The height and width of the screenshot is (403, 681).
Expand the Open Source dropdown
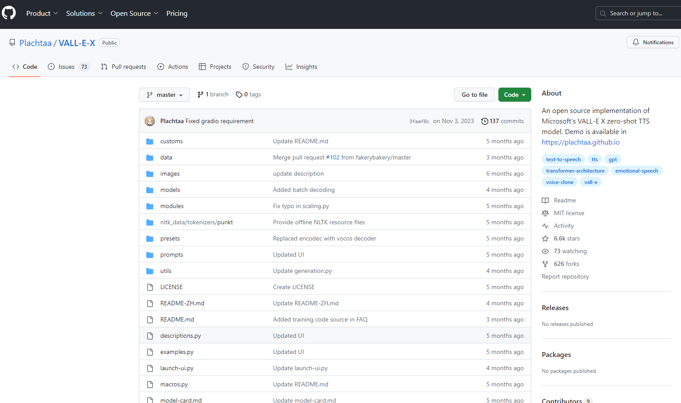point(134,14)
